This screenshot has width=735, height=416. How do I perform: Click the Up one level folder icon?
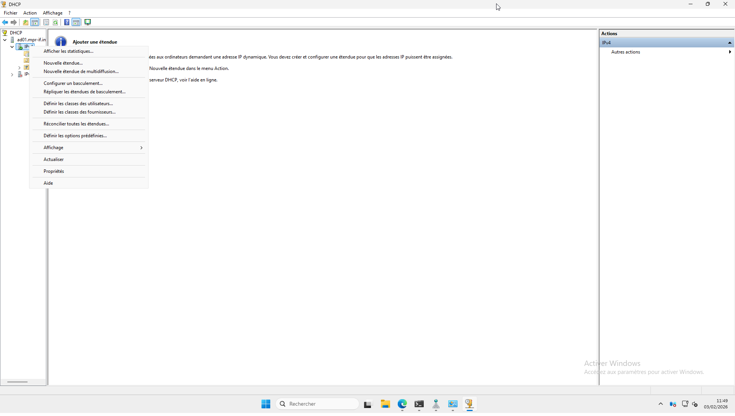click(26, 22)
